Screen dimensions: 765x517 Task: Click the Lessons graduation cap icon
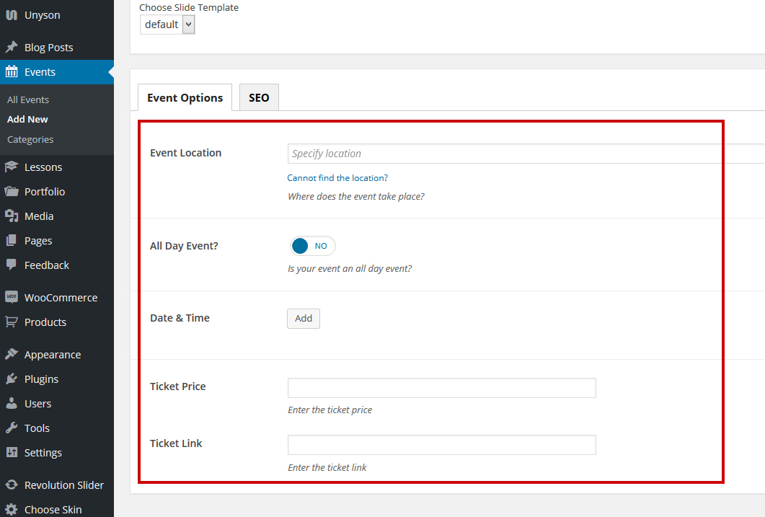pos(12,167)
